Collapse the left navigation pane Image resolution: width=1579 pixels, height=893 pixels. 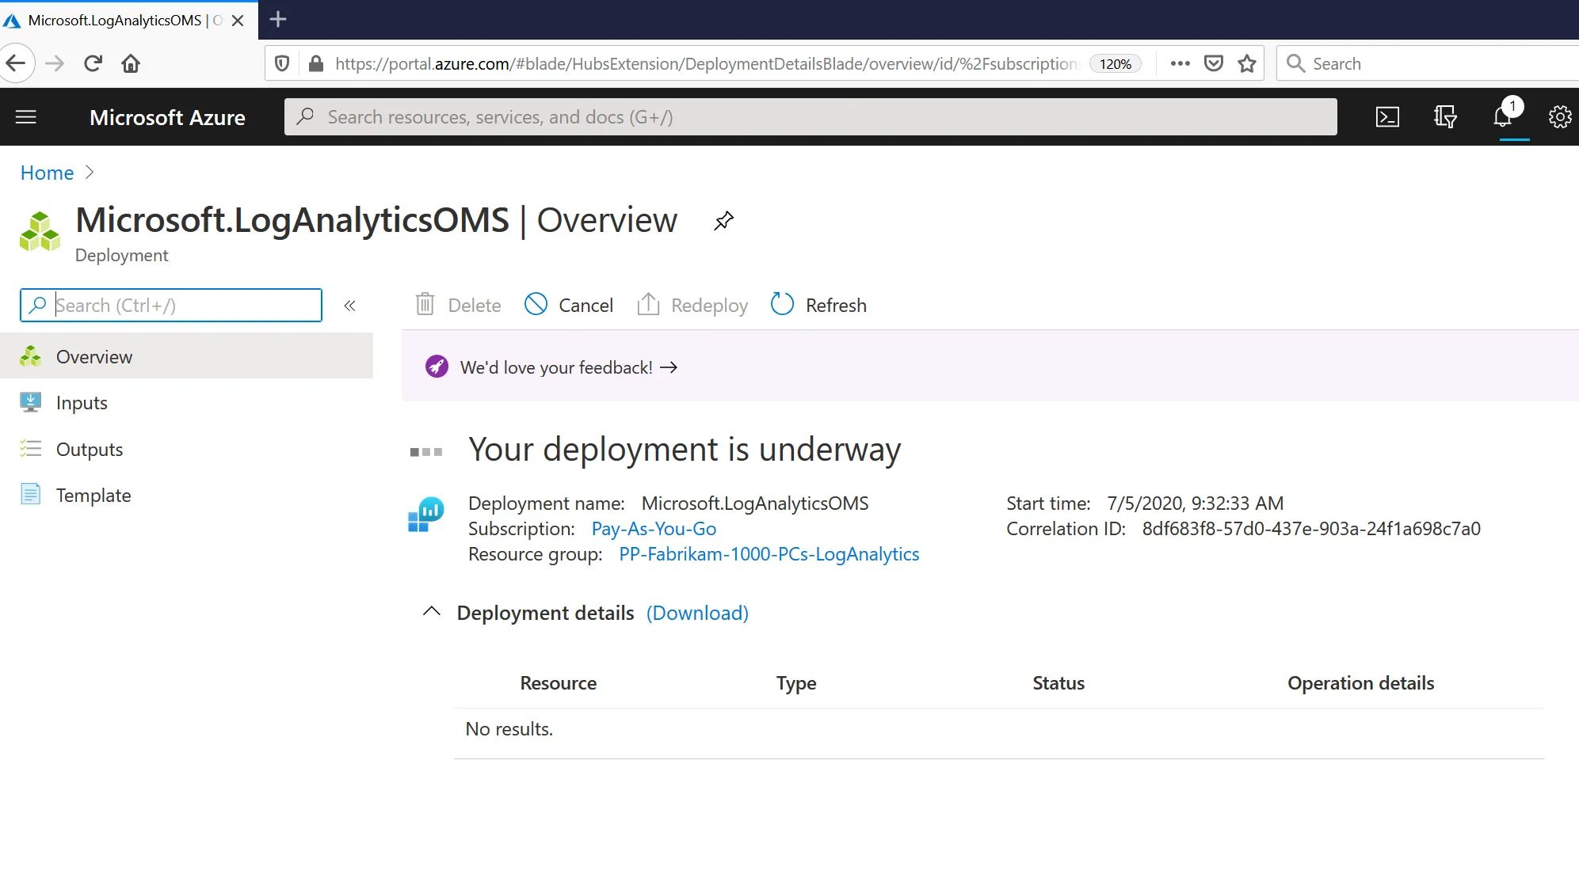(349, 306)
